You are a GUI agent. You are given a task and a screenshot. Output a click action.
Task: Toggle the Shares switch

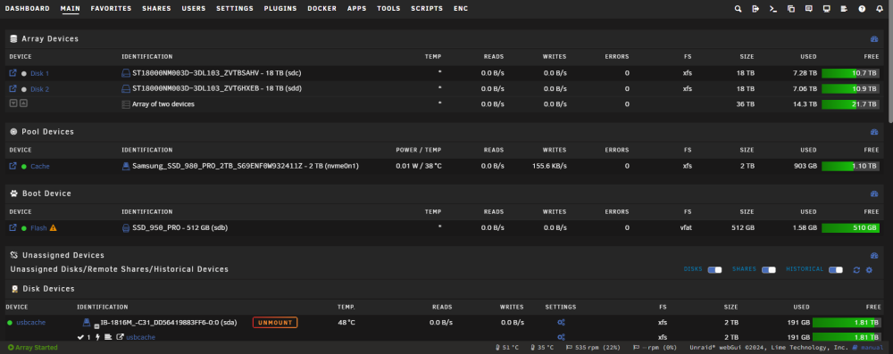(x=769, y=270)
